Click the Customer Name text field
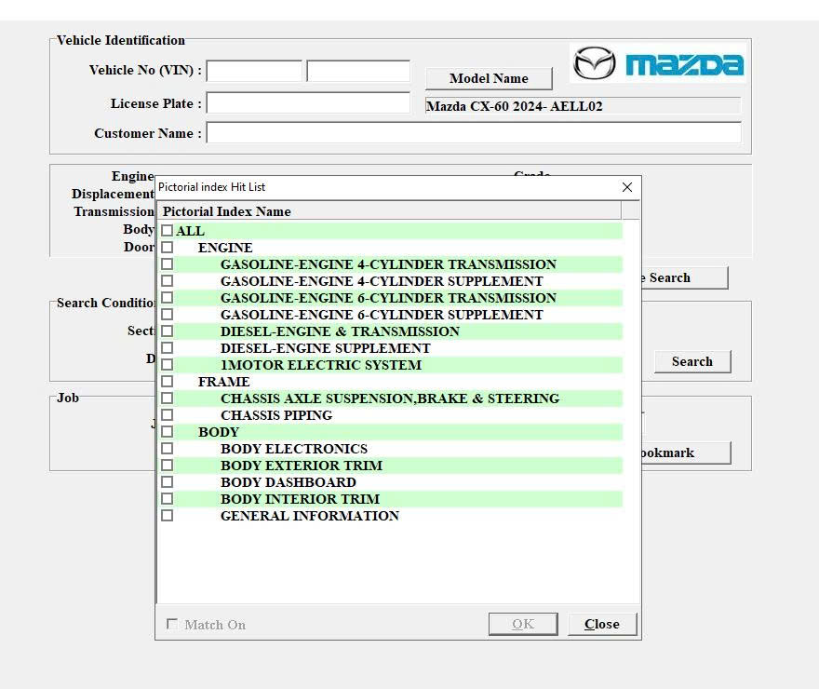The height and width of the screenshot is (689, 819). tap(474, 133)
